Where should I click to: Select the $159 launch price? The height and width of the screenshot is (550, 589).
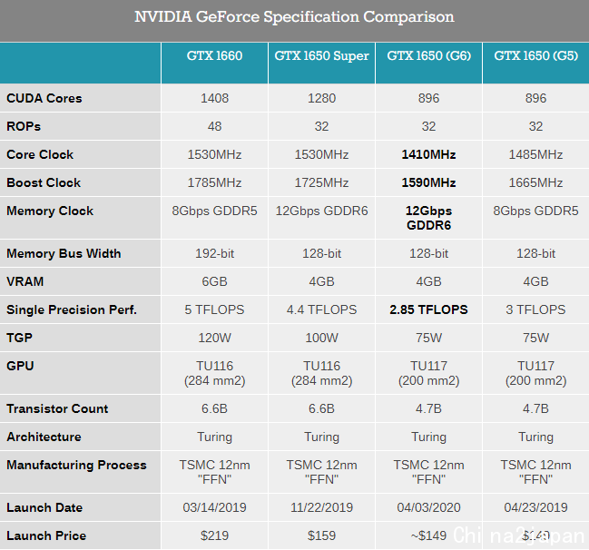click(321, 535)
